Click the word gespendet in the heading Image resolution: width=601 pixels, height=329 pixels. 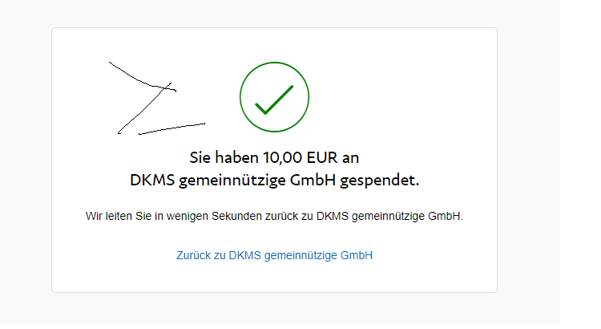click(380, 180)
